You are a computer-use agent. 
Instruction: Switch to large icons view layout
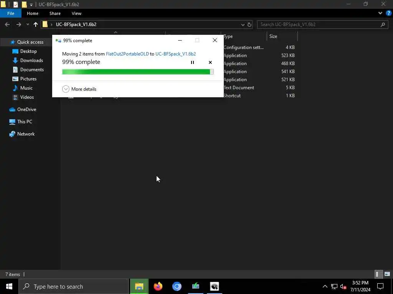[387, 274]
